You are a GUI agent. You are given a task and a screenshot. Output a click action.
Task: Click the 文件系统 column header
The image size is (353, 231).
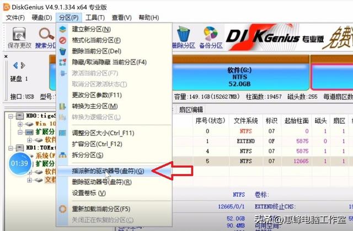tap(245, 121)
